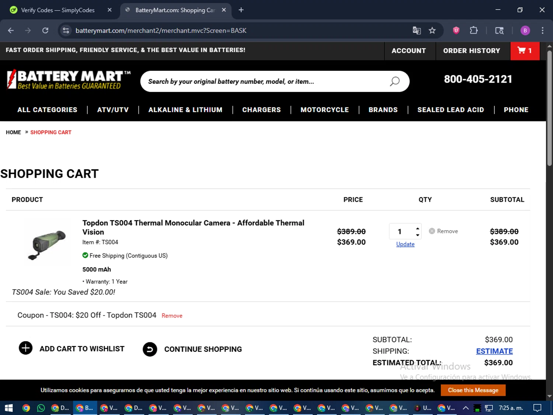Image resolution: width=553 pixels, height=415 pixels.
Task: Open site information icon in address bar
Action: [66, 31]
